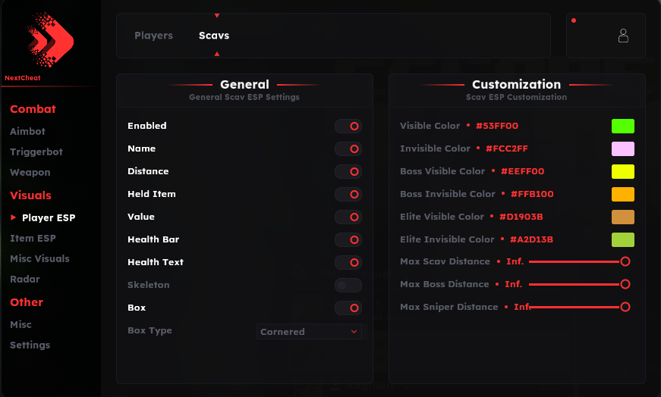Toggle the Health Bar switch
The width and height of the screenshot is (661, 397).
[348, 239]
